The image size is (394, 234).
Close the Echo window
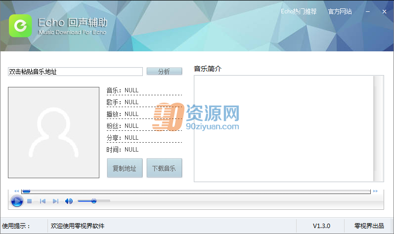384,11
